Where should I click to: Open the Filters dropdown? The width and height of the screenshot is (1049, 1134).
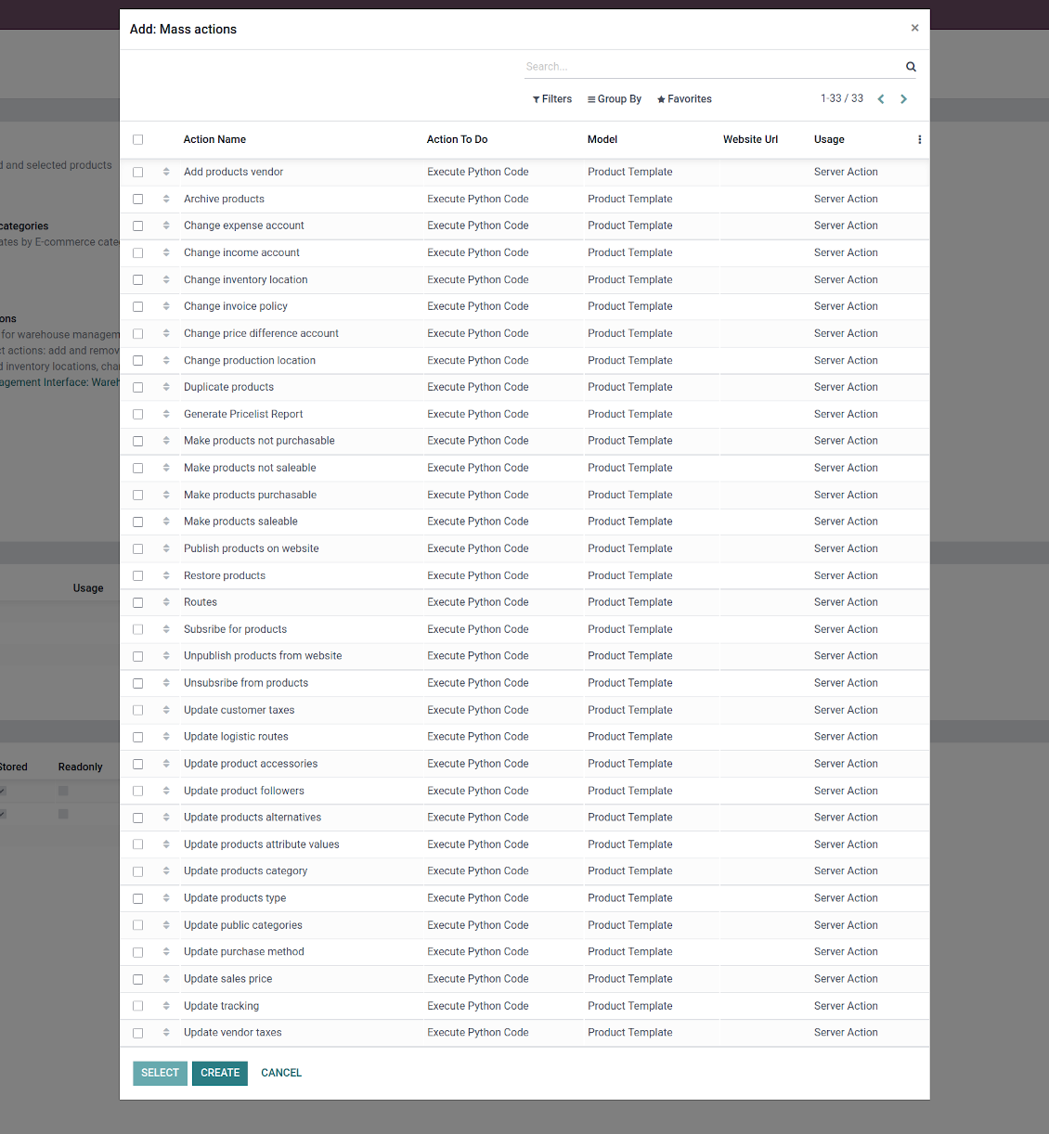(x=552, y=99)
